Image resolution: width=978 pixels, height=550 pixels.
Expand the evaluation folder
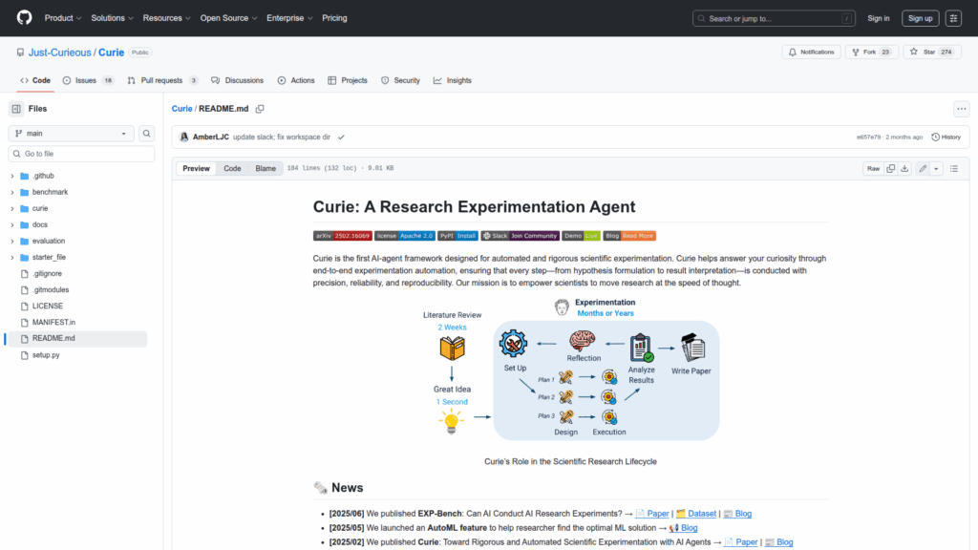[11, 241]
